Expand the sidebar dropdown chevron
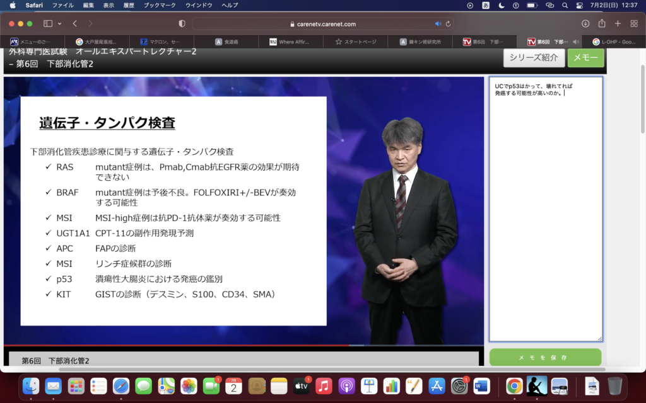 pos(60,23)
